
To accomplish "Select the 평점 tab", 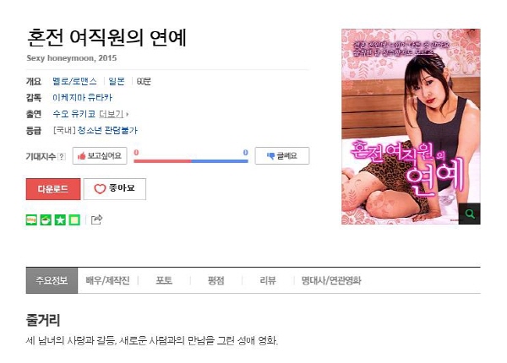I will pos(215,280).
